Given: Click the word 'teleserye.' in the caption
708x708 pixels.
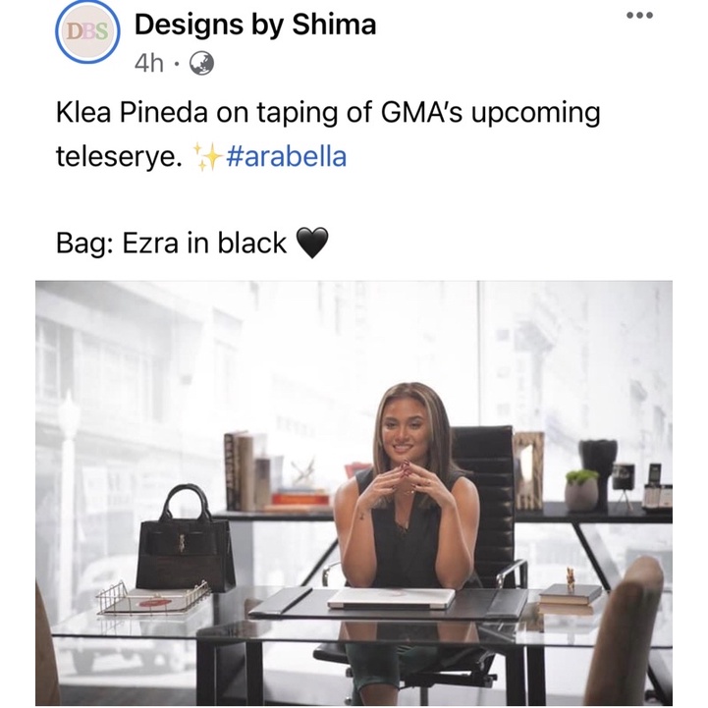Looking at the screenshot, I should point(119,157).
